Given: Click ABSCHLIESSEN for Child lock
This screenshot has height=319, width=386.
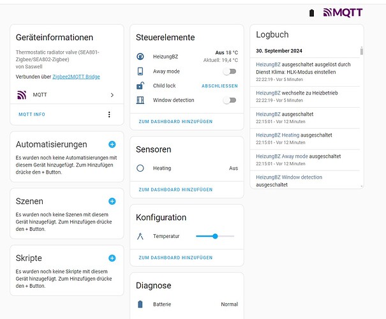Looking at the screenshot, I should pos(219,86).
